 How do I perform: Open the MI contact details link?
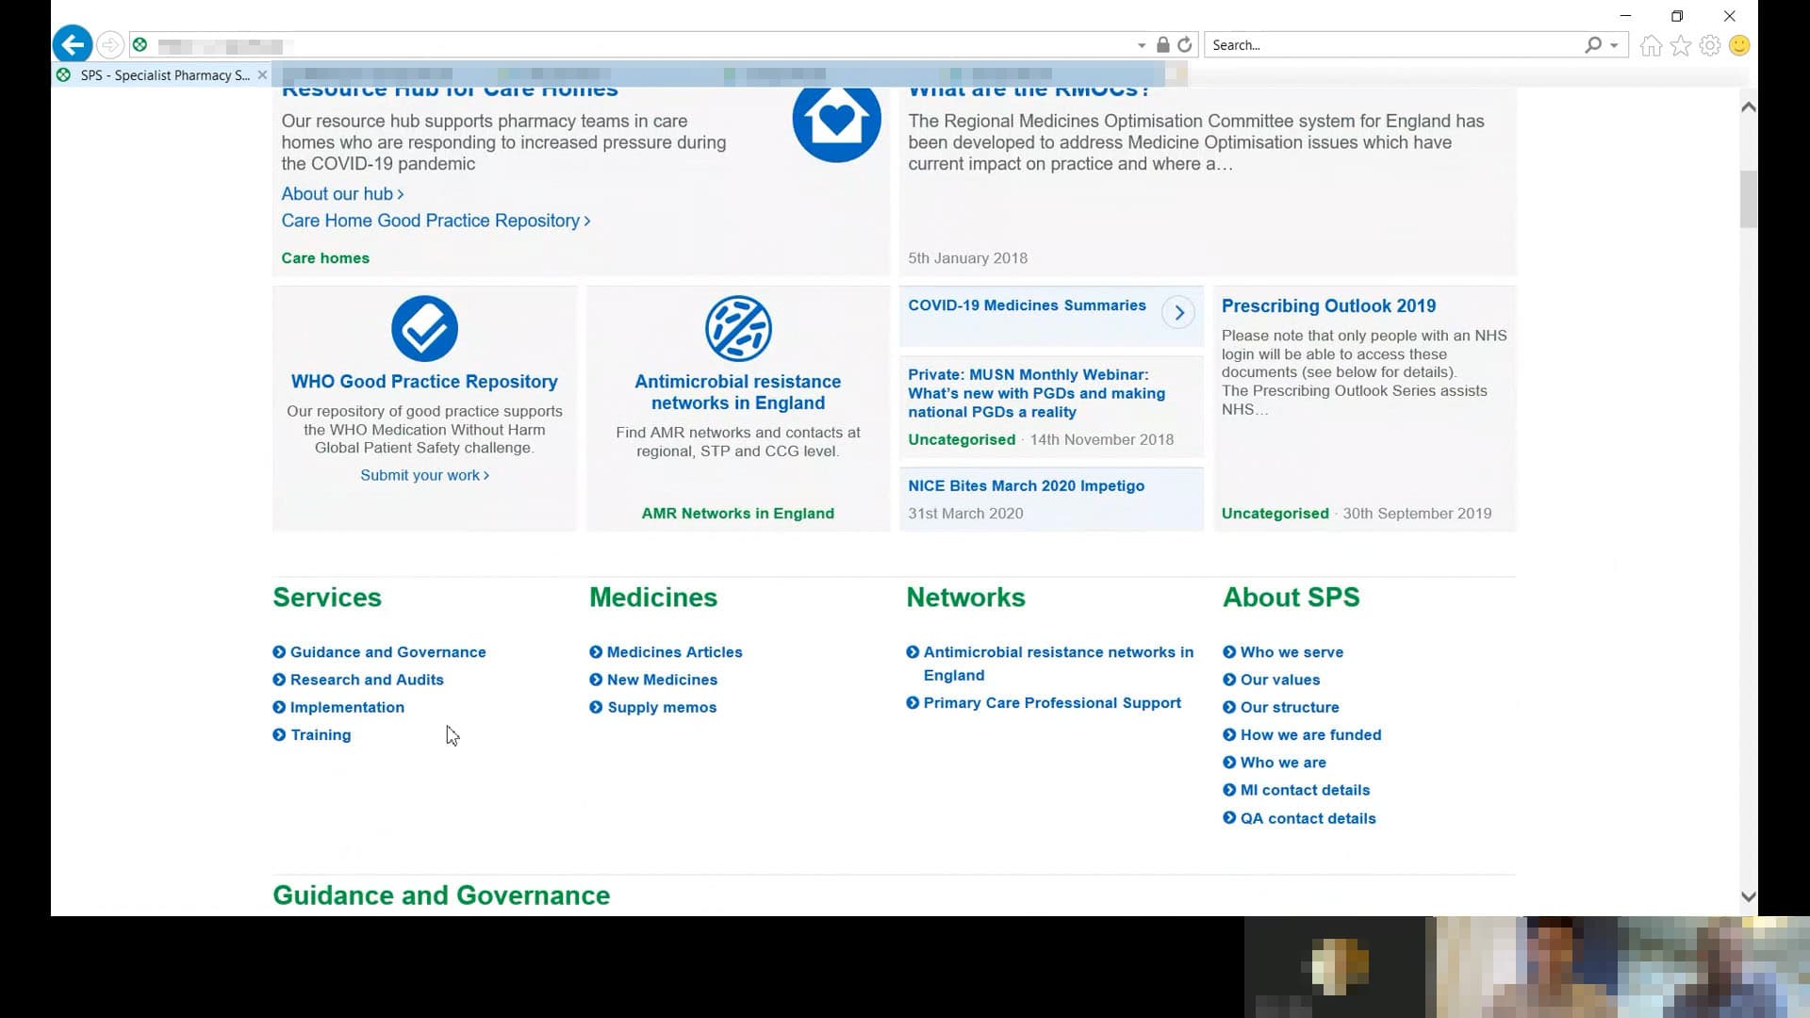(1305, 790)
